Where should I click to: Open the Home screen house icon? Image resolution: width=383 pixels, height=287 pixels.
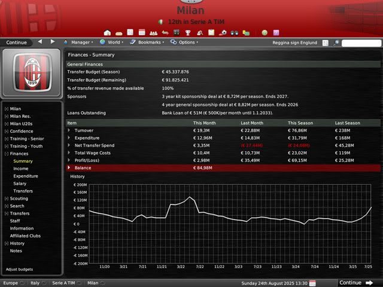click(x=107, y=33)
